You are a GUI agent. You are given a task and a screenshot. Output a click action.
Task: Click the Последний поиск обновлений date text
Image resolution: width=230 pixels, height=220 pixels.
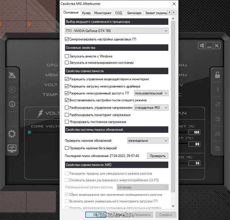(x=102, y=156)
